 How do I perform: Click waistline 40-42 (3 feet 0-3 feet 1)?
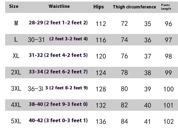coord(58,120)
